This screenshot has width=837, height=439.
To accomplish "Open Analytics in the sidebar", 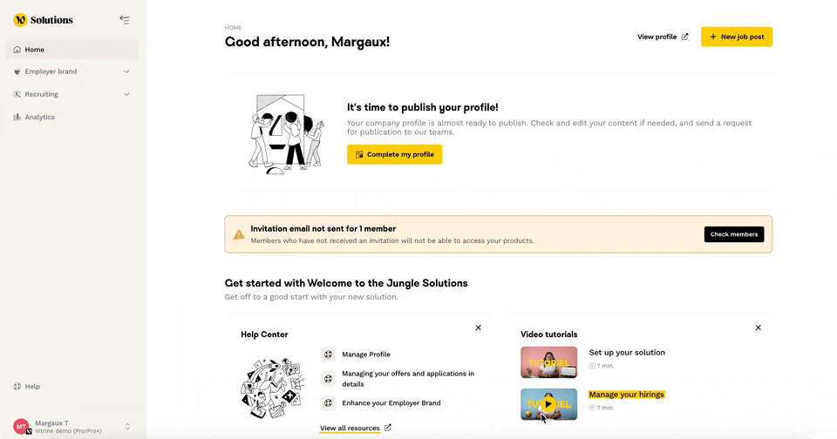I will pyautogui.click(x=39, y=117).
